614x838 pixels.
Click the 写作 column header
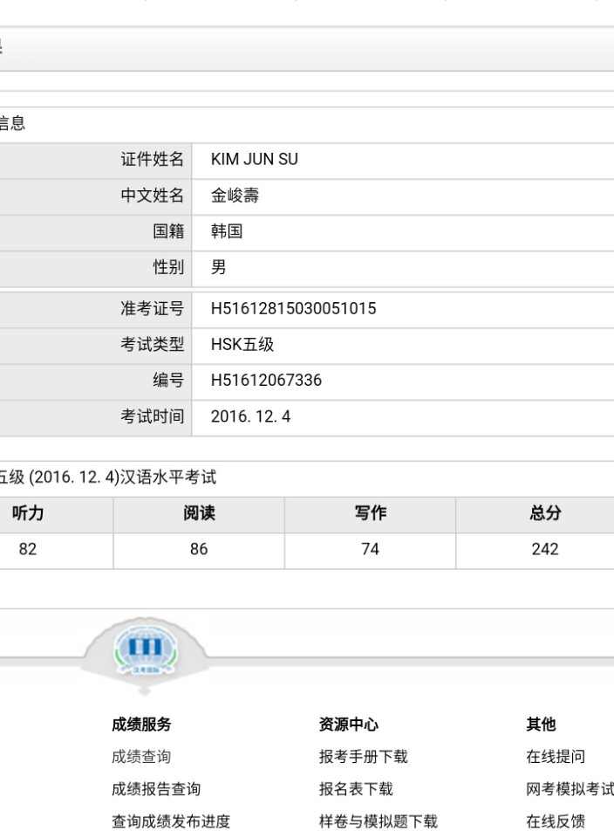tap(370, 513)
